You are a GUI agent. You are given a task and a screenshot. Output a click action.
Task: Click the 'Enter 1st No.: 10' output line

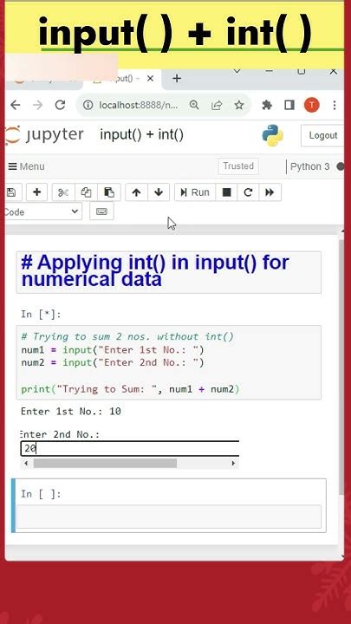(71, 411)
